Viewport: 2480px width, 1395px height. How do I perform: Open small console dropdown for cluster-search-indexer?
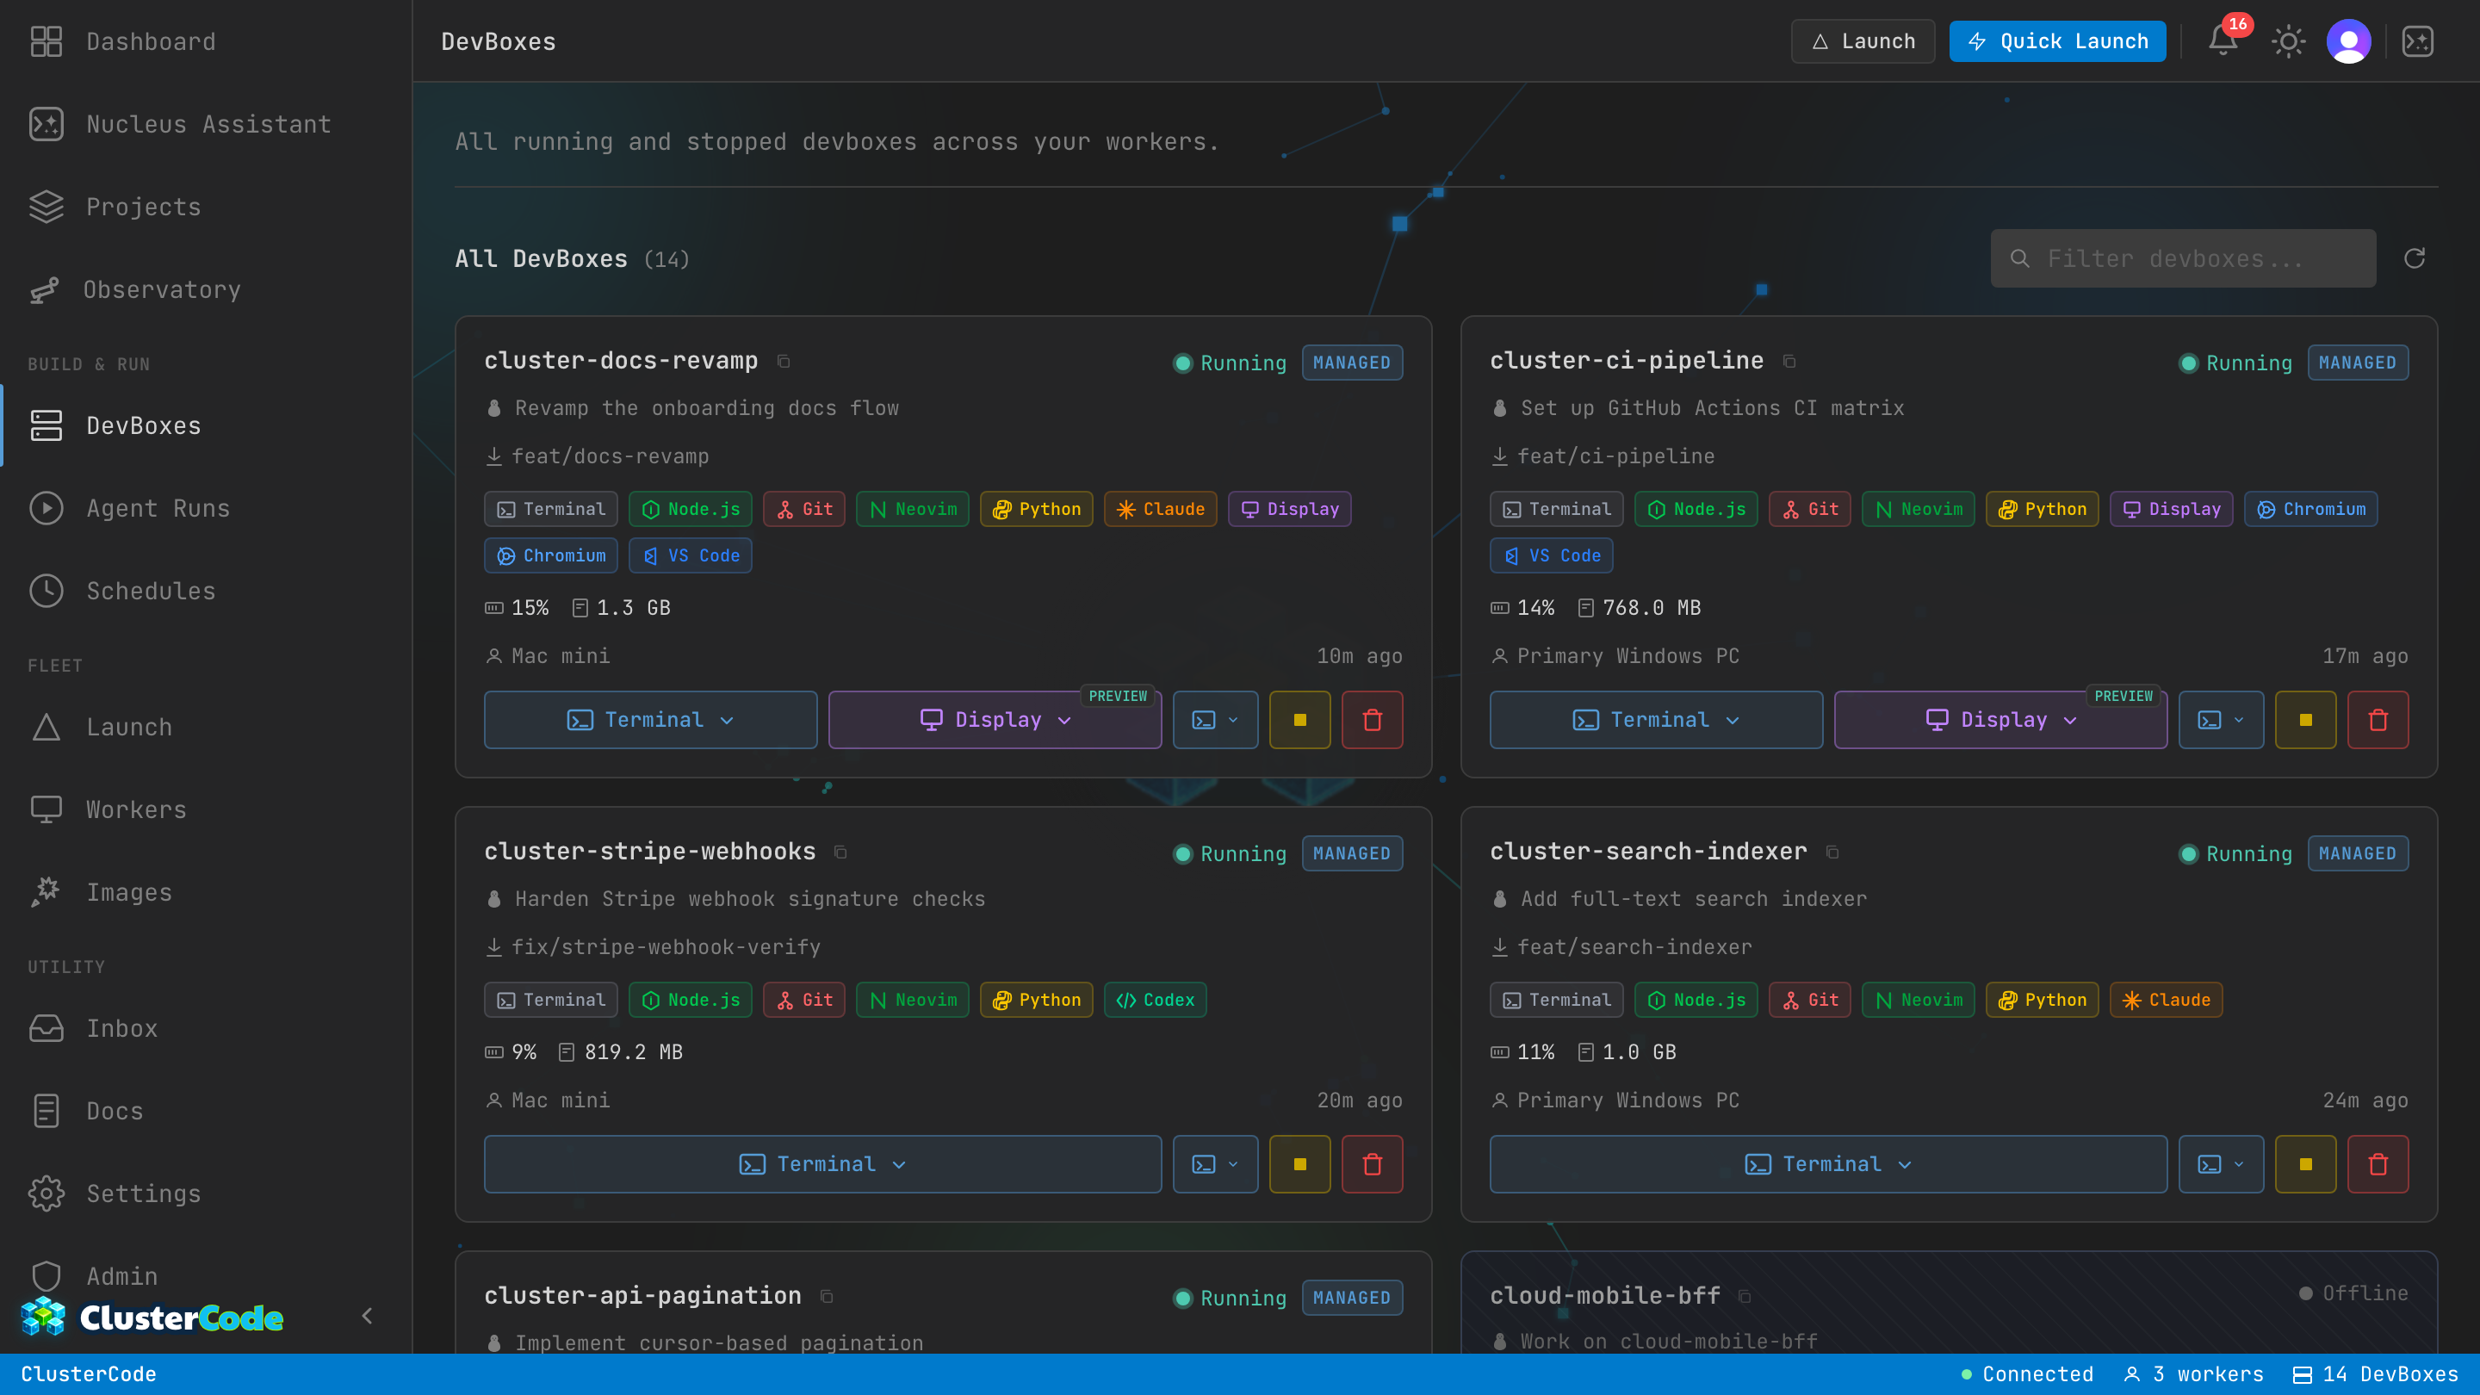[2221, 1164]
